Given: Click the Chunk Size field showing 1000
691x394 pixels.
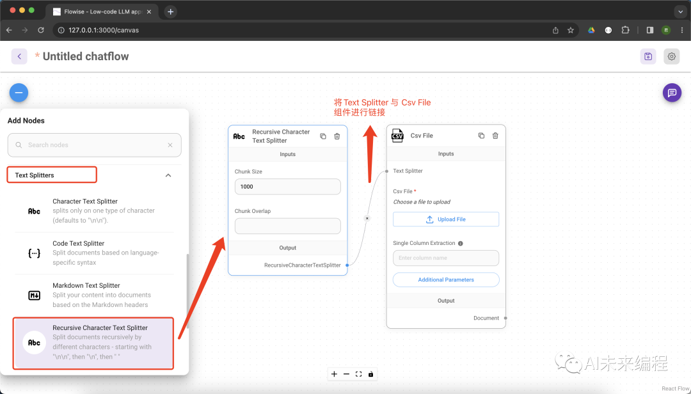Looking at the screenshot, I should 287,186.
